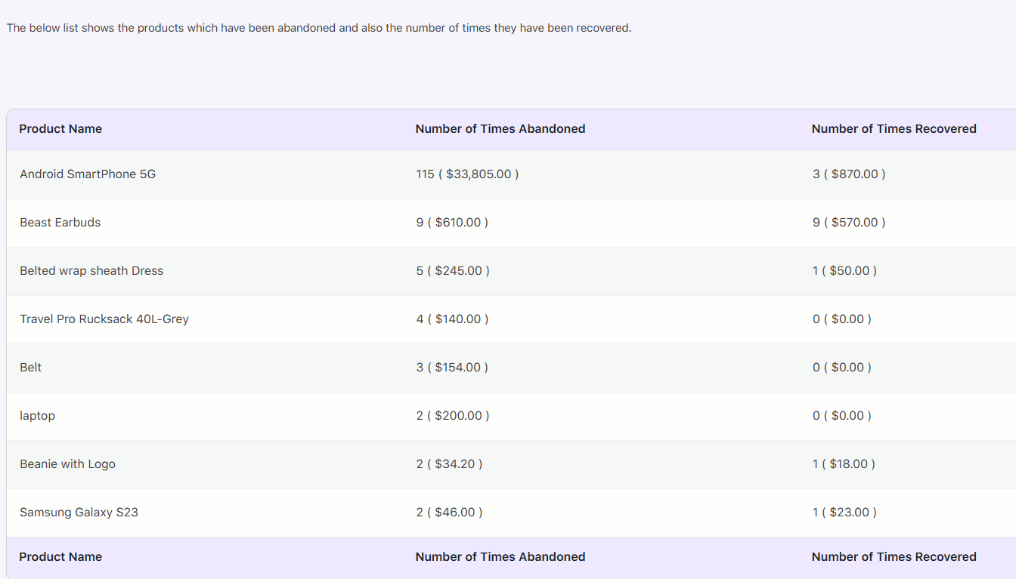Click the 1 ( $23.00 ) recovered value
Image resolution: width=1016 pixels, height=579 pixels.
844,513
